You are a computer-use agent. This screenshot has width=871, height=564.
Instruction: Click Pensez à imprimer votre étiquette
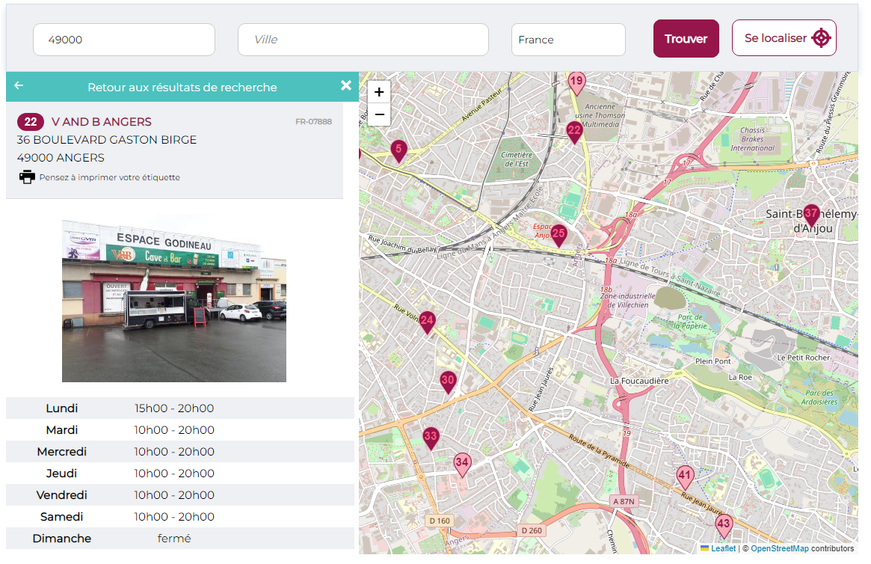109,177
